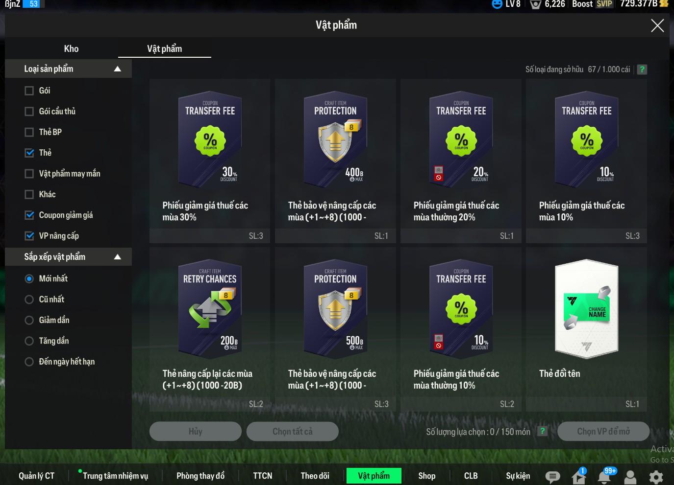The height and width of the screenshot is (485, 674).
Task: Close the Vật phẩm window
Action: [x=657, y=25]
